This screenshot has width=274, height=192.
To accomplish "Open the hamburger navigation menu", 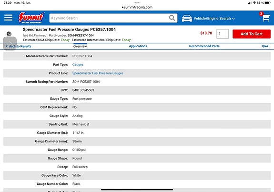I will pos(8,18).
